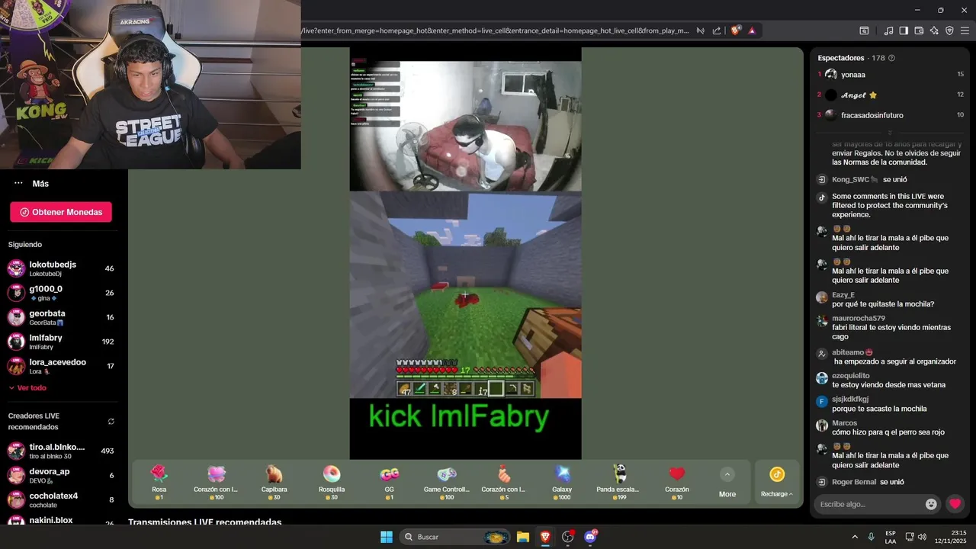
Task: Refresh recommended LIVE creators list
Action: [111, 421]
